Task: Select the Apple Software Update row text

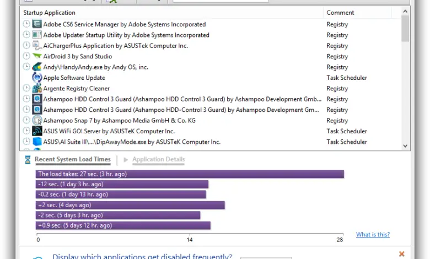Action: [x=74, y=78]
